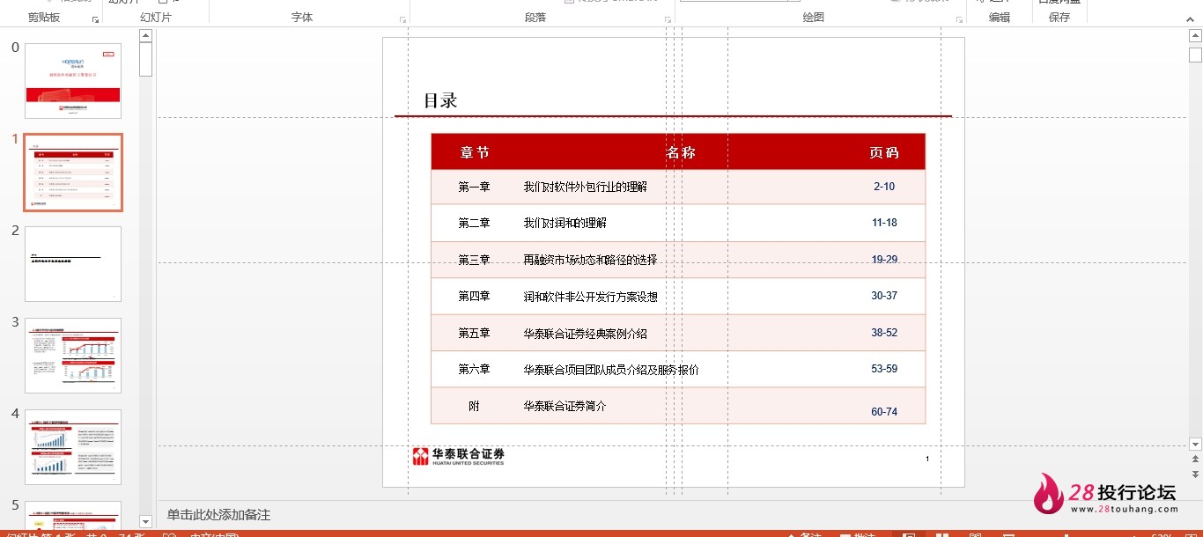Click the page range 30-37

click(x=884, y=296)
